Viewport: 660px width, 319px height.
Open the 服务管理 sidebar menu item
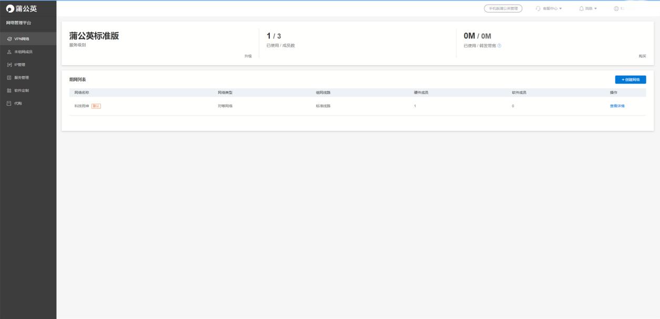28,77
